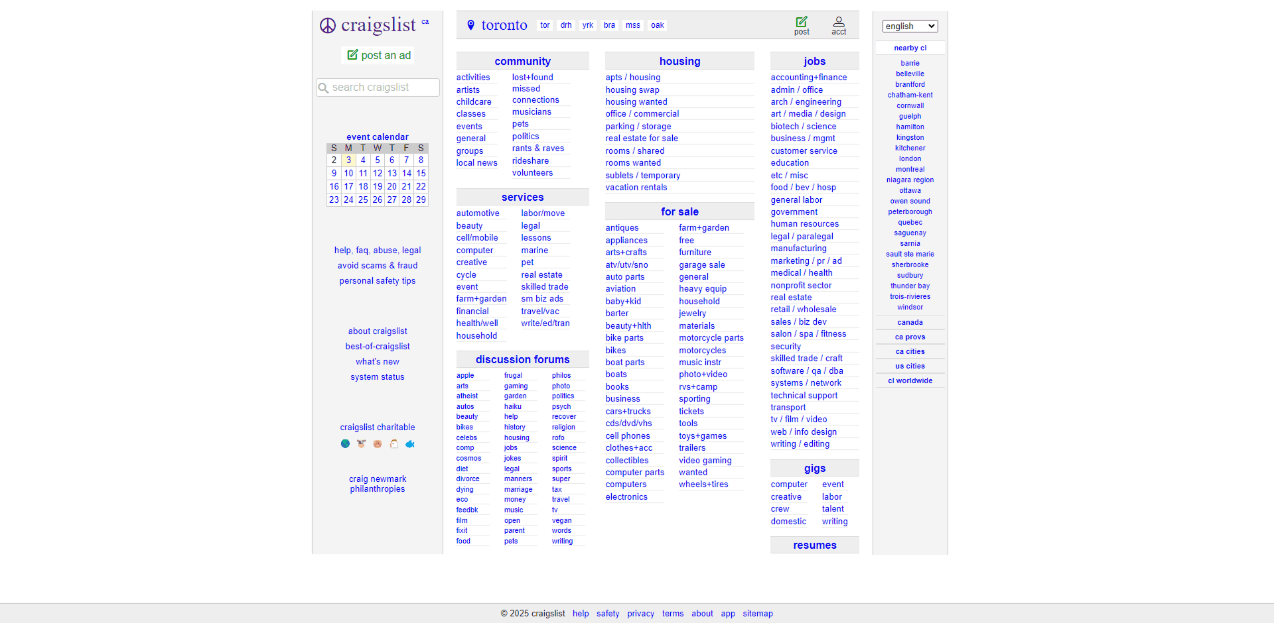Click the globe icon under craigslist charitable
Image resolution: width=1274 pixels, height=623 pixels.
pyautogui.click(x=345, y=444)
